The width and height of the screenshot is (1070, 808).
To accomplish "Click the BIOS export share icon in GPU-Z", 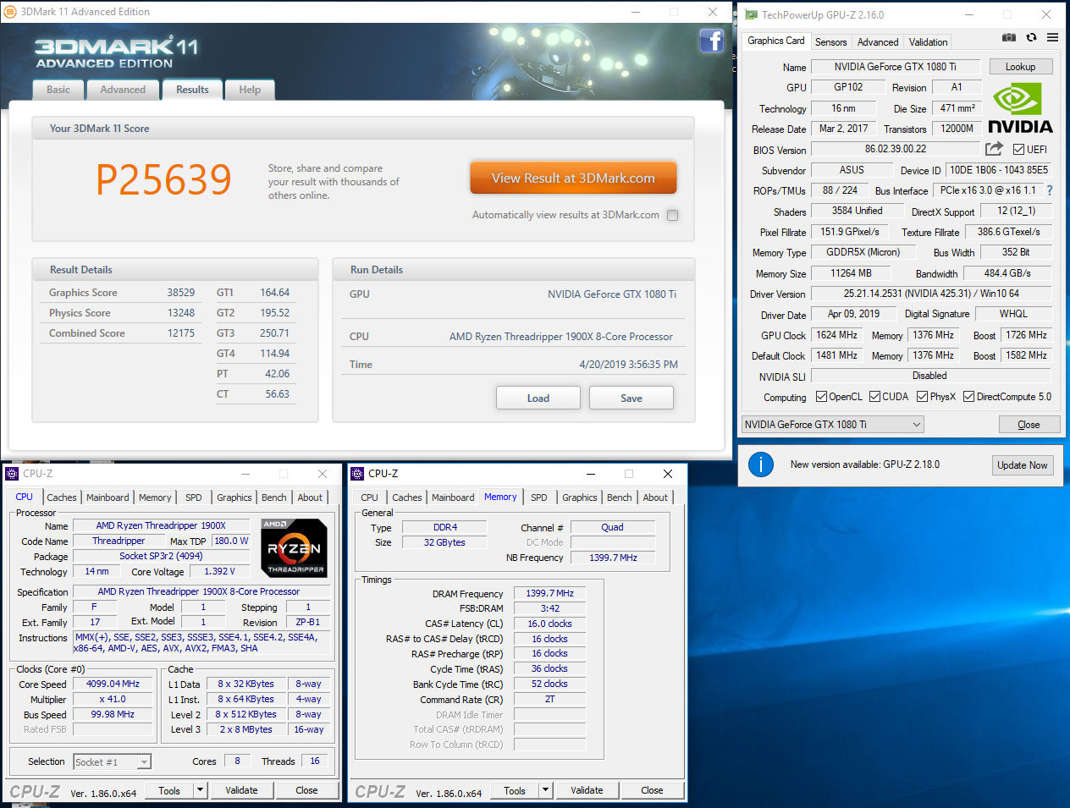I will pos(994,149).
